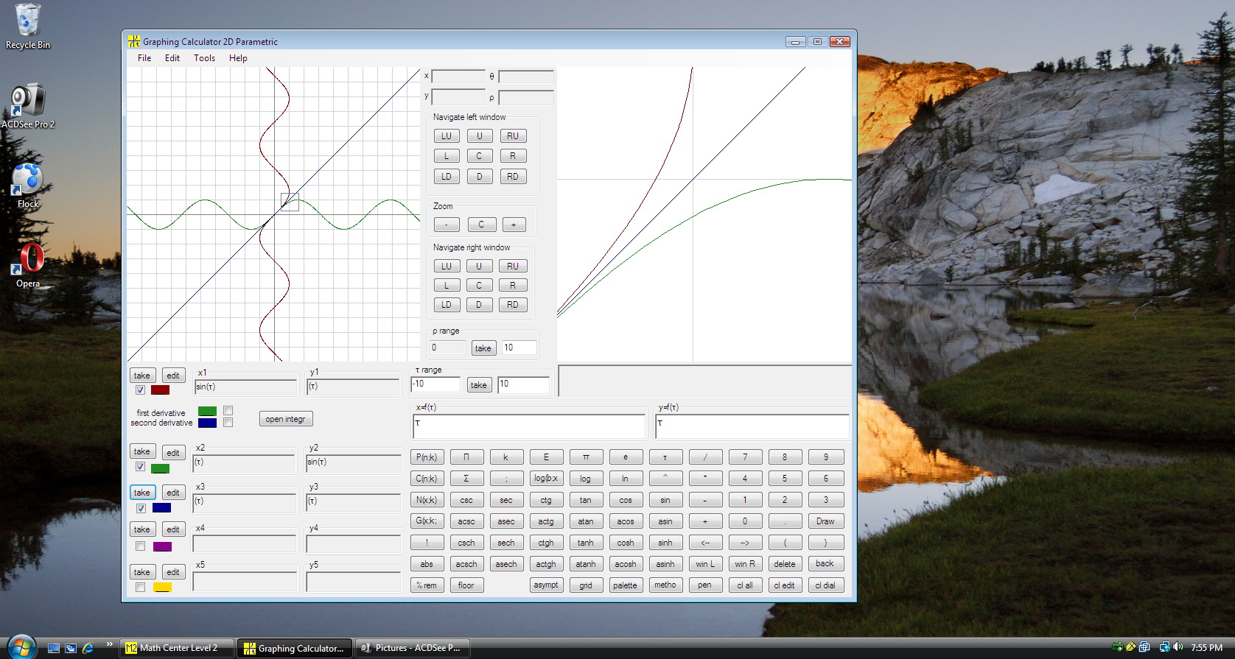Screen dimensions: 1235x659
Task: Click the sin function key
Action: 665,500
